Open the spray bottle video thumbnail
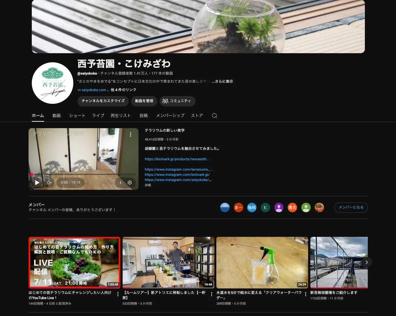Screen dimensions: 396x316 pyautogui.click(x=262, y=262)
